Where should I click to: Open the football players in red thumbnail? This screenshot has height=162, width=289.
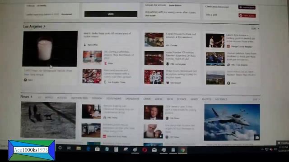coord(92,76)
